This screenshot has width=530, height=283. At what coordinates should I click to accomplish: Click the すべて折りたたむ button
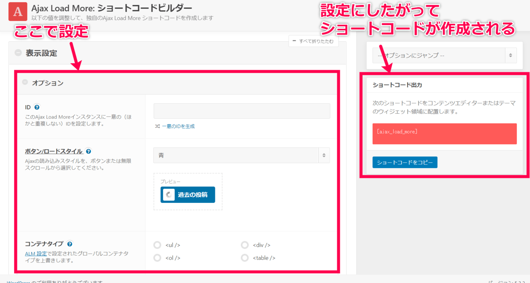pos(313,41)
